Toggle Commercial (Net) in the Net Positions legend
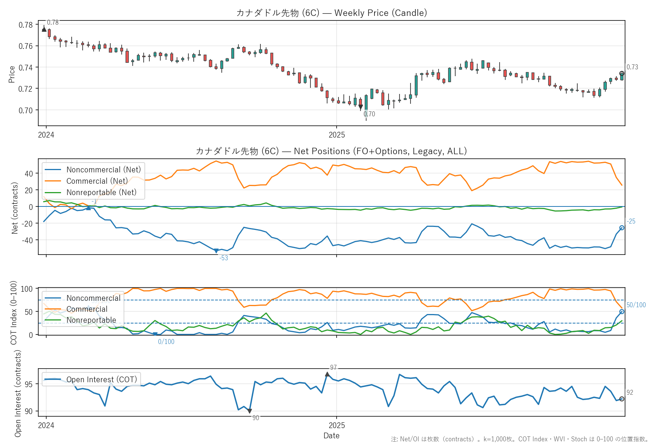This screenshot has width=655, height=447. (97, 181)
